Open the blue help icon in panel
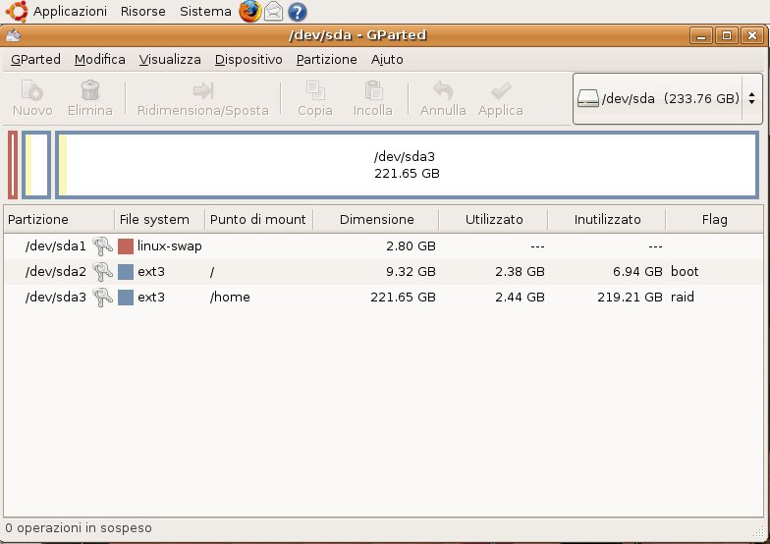The height and width of the screenshot is (544, 770). click(297, 12)
